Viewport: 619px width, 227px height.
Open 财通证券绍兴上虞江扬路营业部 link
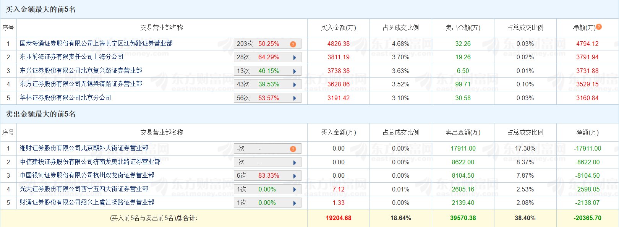tap(87, 203)
